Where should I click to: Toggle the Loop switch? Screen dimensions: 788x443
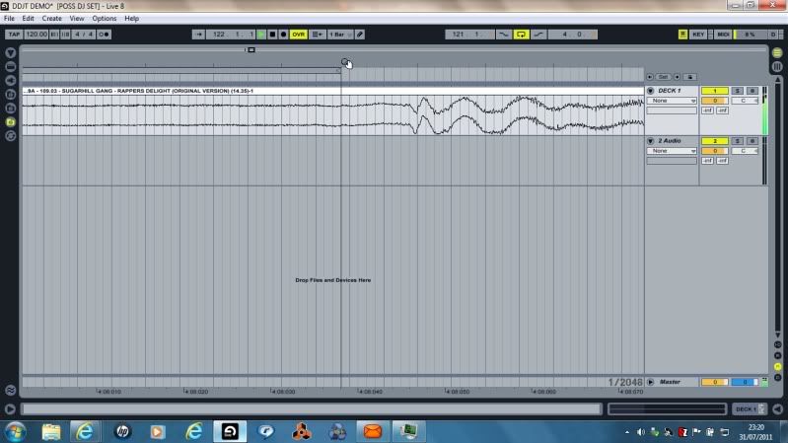click(521, 35)
